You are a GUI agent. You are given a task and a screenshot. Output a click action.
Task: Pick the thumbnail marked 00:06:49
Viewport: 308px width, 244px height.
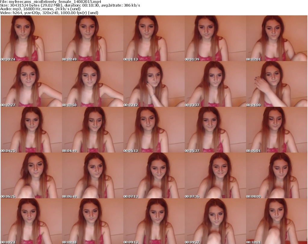93,175
